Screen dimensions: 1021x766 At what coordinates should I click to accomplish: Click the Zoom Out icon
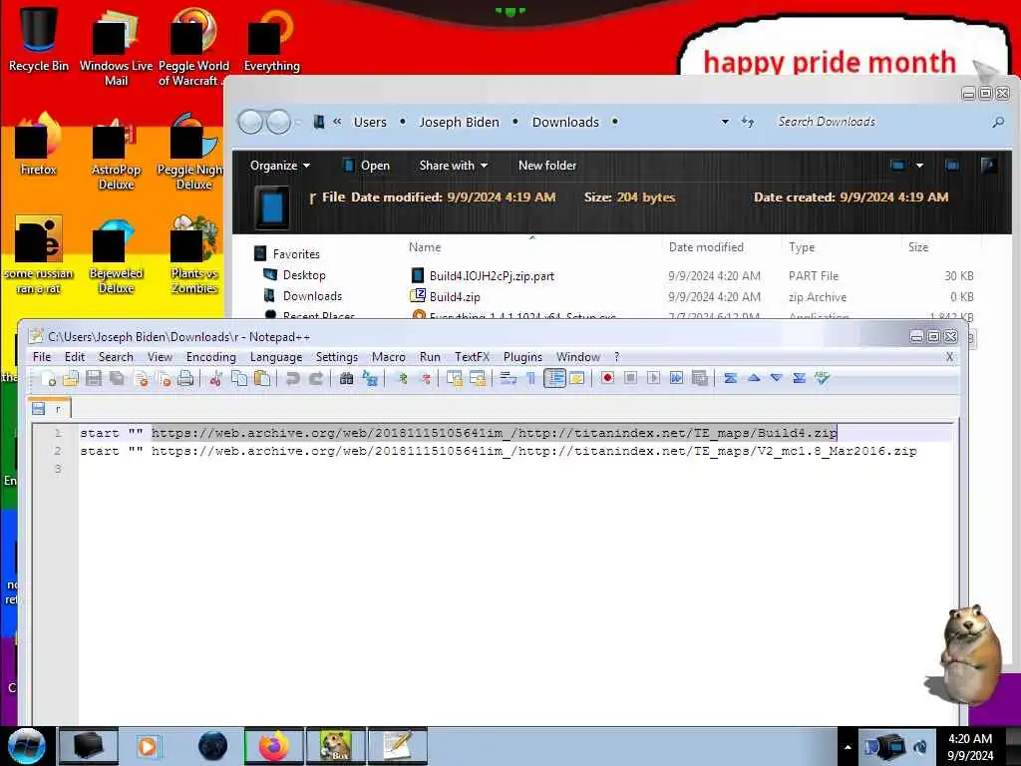(425, 378)
